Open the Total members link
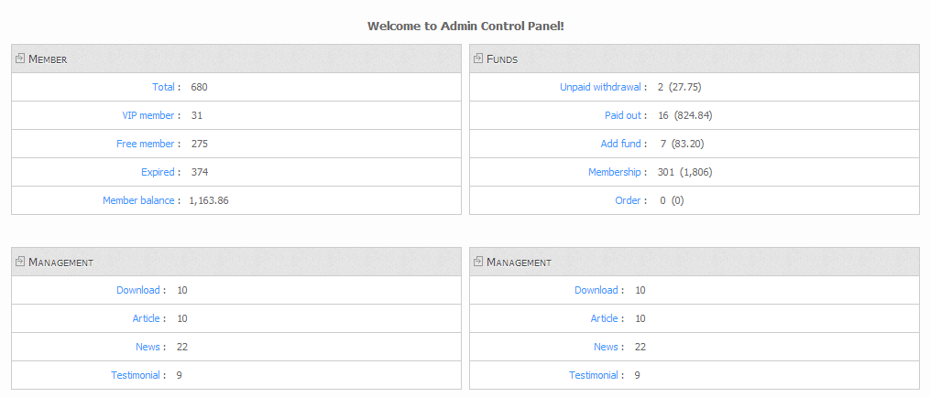This screenshot has width=930, height=397. pos(163,87)
